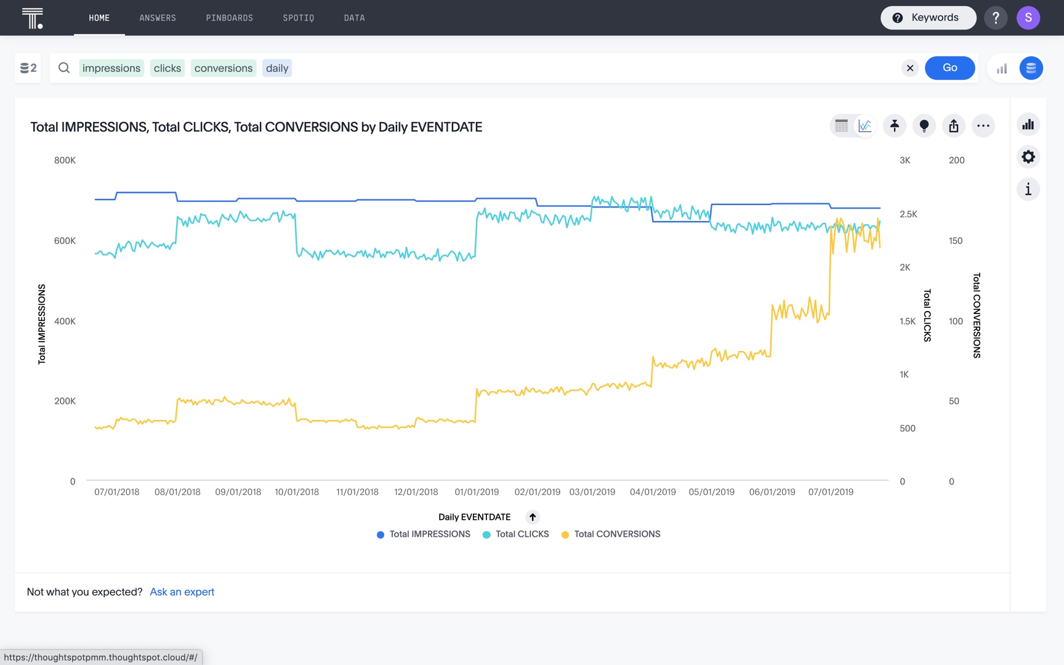Run the search with the Go button

950,68
